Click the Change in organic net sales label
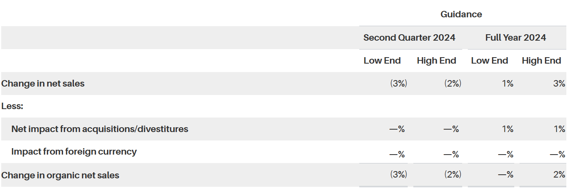Screen dimensions: 574x188 (61, 175)
